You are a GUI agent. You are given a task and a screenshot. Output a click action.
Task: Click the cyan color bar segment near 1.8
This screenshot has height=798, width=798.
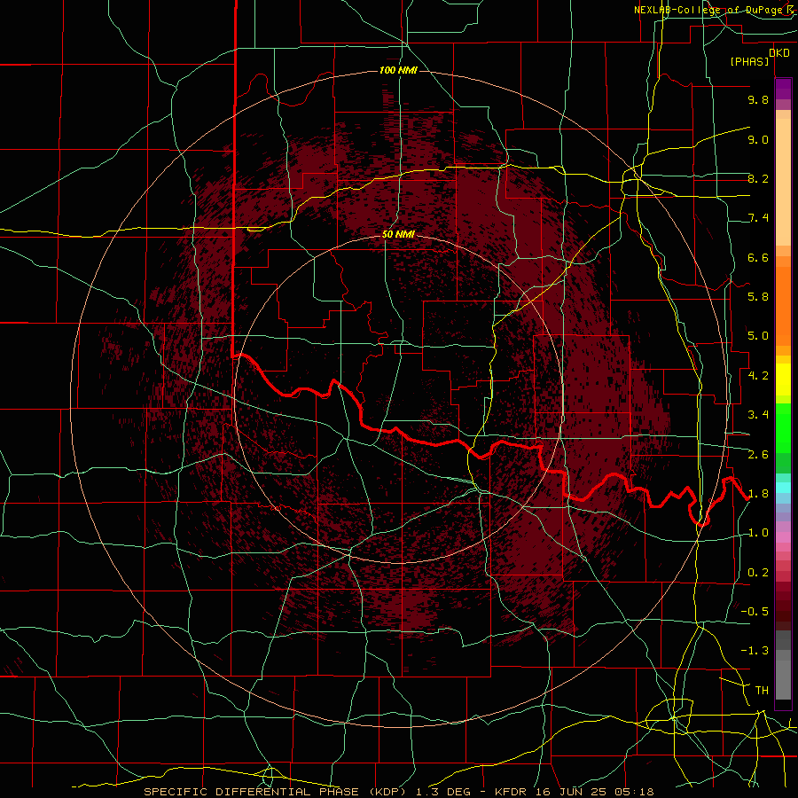coord(783,488)
